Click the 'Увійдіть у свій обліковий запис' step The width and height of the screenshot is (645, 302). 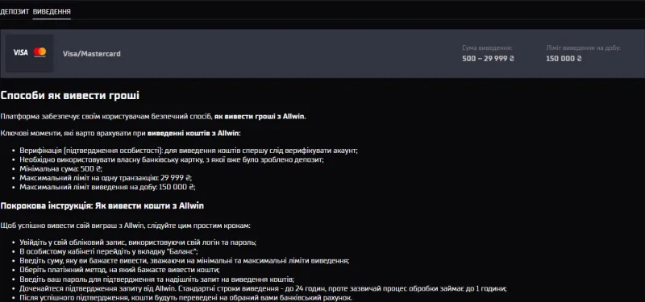click(138, 242)
